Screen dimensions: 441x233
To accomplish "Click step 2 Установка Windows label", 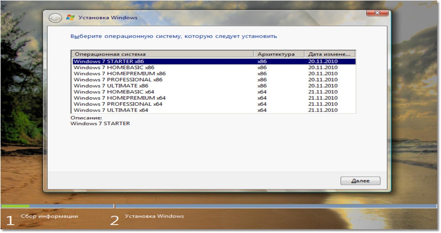I will 154,216.
